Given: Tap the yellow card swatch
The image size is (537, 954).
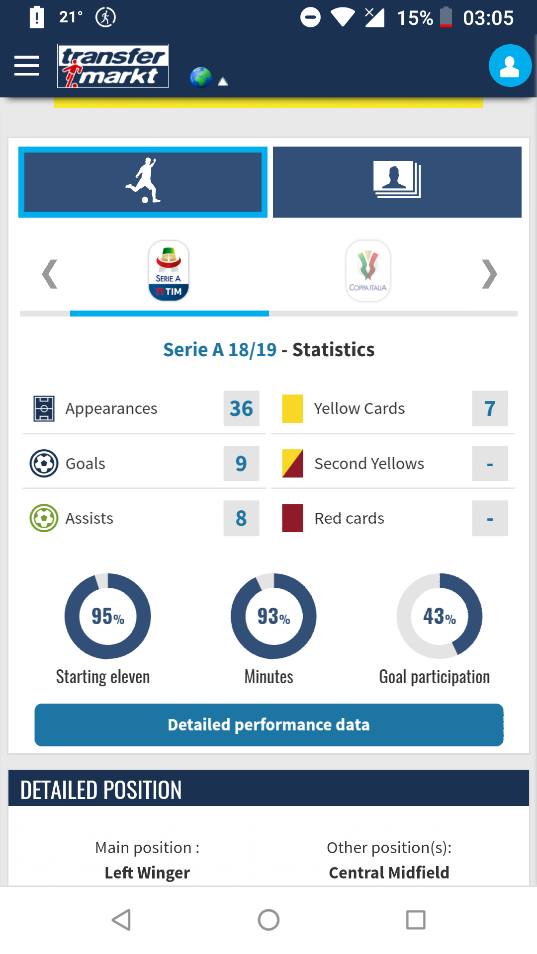Looking at the screenshot, I should pyautogui.click(x=292, y=408).
